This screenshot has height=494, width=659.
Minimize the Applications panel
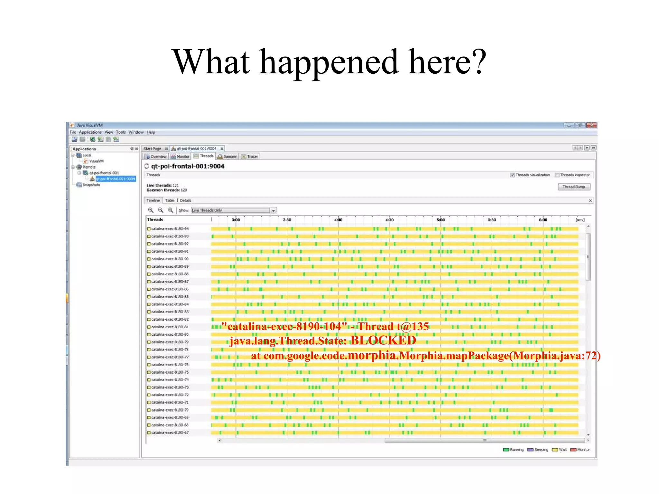pos(132,149)
